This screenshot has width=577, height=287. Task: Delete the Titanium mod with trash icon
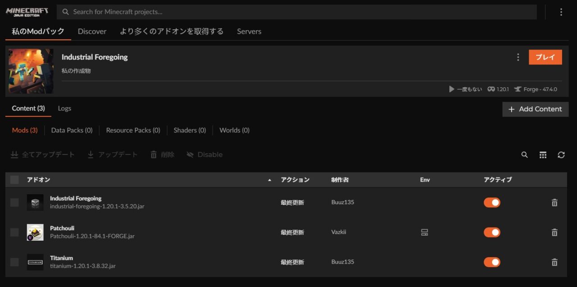coord(554,262)
